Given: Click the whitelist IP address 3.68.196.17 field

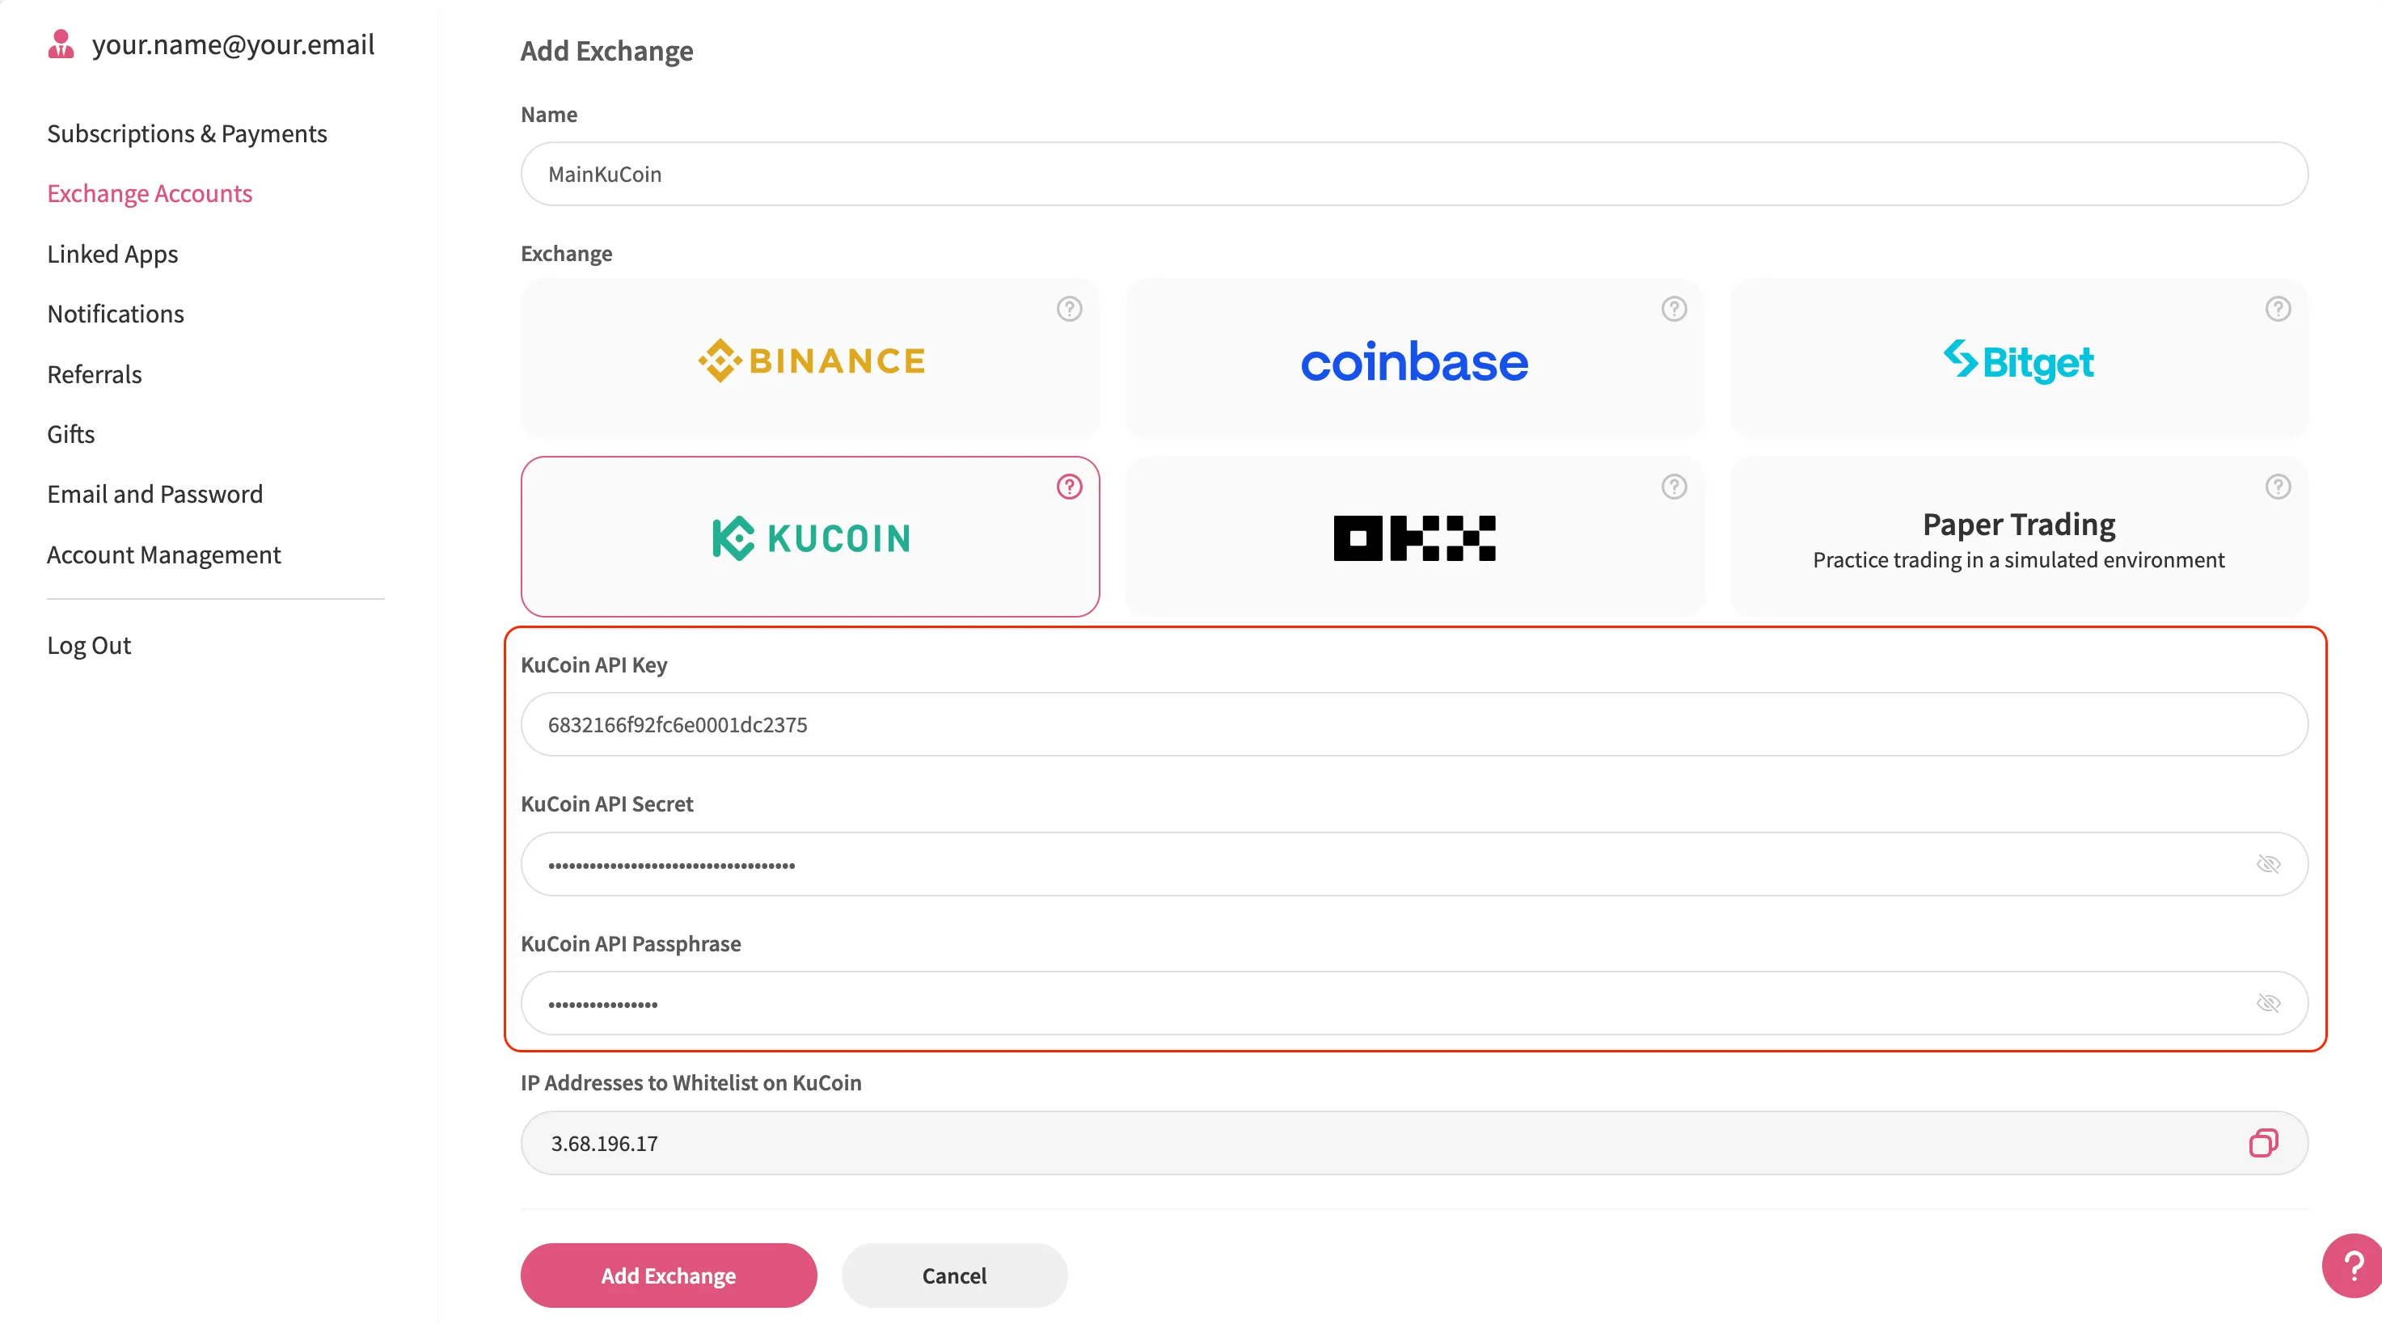Looking at the screenshot, I should coord(1414,1143).
